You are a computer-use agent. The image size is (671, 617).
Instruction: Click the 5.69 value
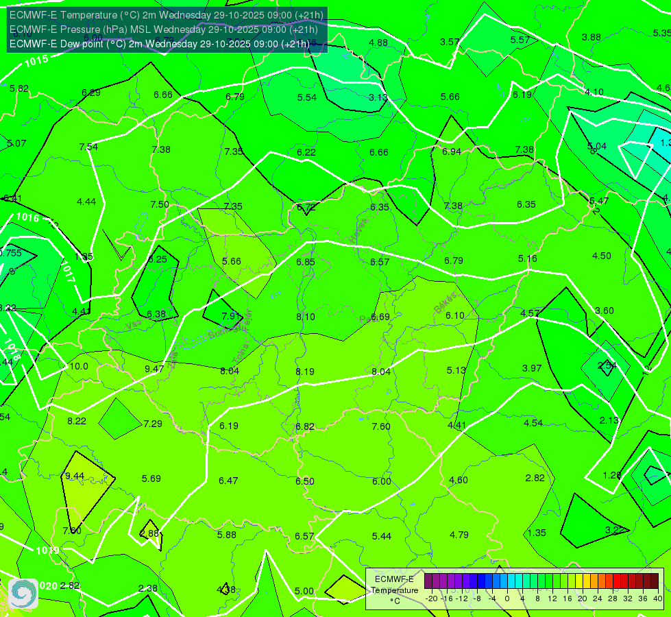coord(151,479)
